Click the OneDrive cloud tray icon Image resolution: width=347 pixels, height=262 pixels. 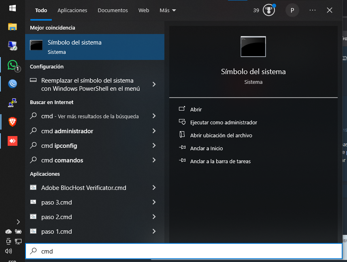coord(9,232)
